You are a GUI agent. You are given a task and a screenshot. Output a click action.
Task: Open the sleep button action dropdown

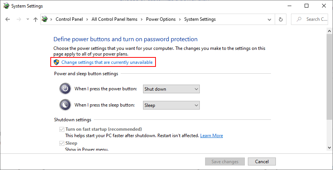[x=171, y=105]
